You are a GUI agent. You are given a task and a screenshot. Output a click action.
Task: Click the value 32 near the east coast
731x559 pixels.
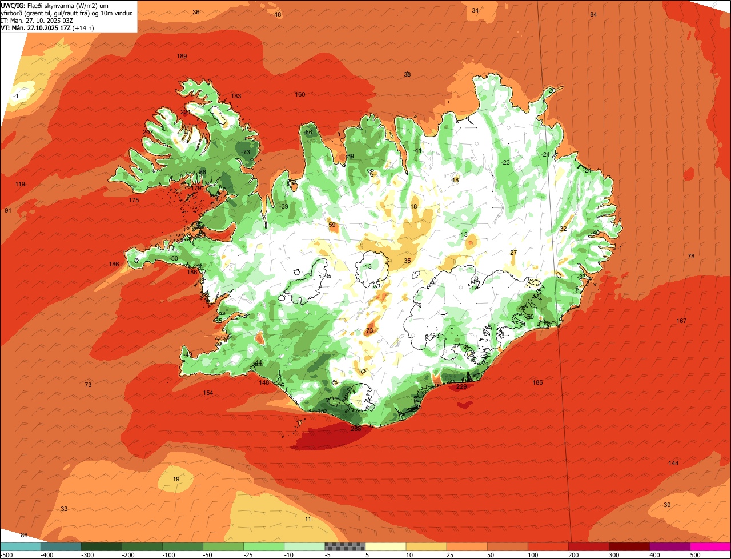click(563, 229)
